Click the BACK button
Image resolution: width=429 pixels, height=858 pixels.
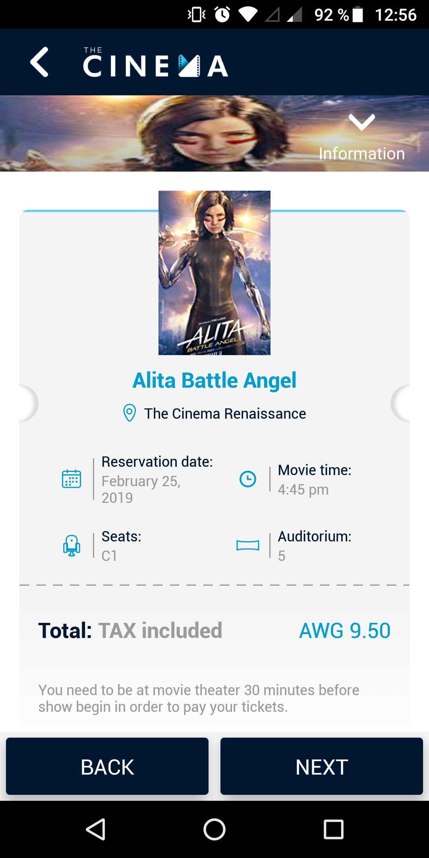click(107, 766)
